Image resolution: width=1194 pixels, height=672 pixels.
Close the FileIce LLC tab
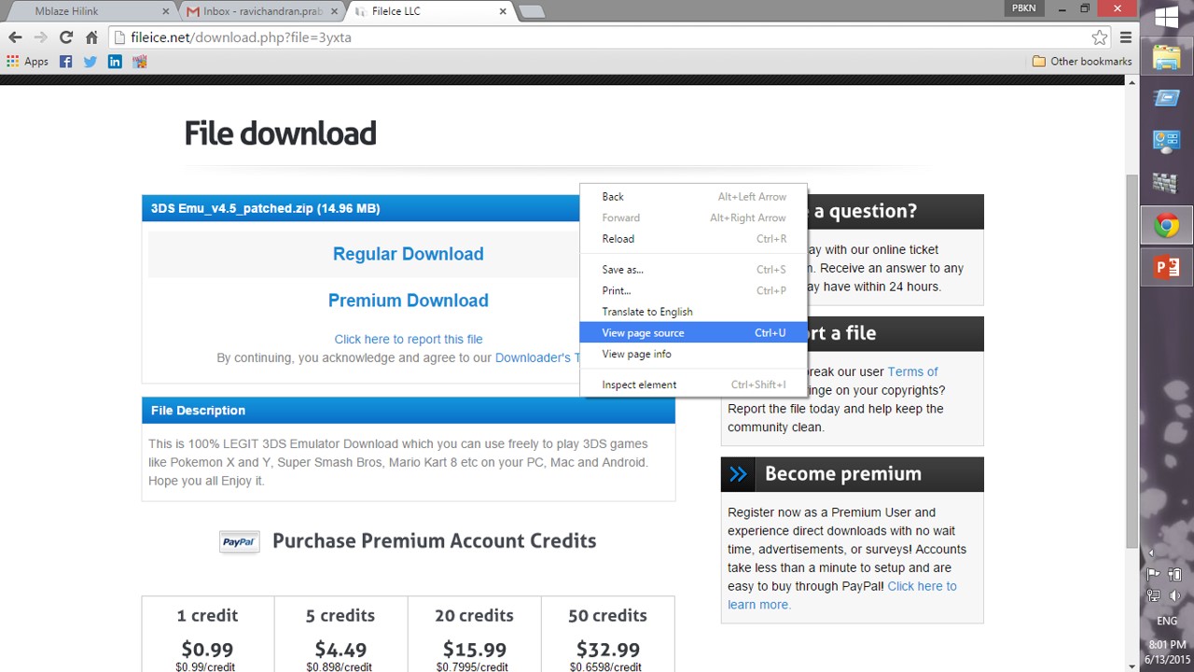tap(503, 11)
